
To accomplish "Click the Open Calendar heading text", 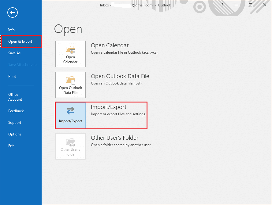I will pos(110,45).
